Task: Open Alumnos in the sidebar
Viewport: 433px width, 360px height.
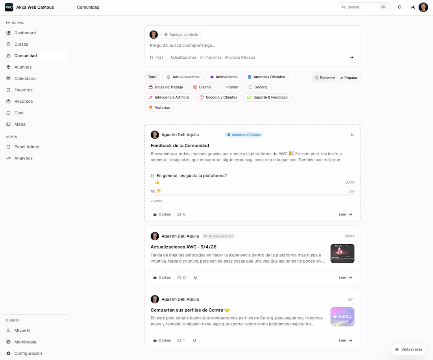Action: coord(35,67)
